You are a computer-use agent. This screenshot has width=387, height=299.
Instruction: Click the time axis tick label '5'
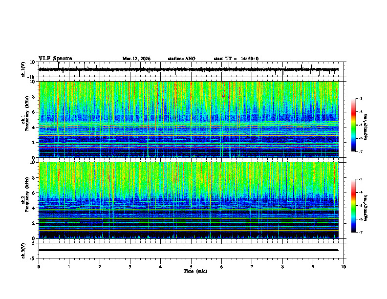(191, 267)
